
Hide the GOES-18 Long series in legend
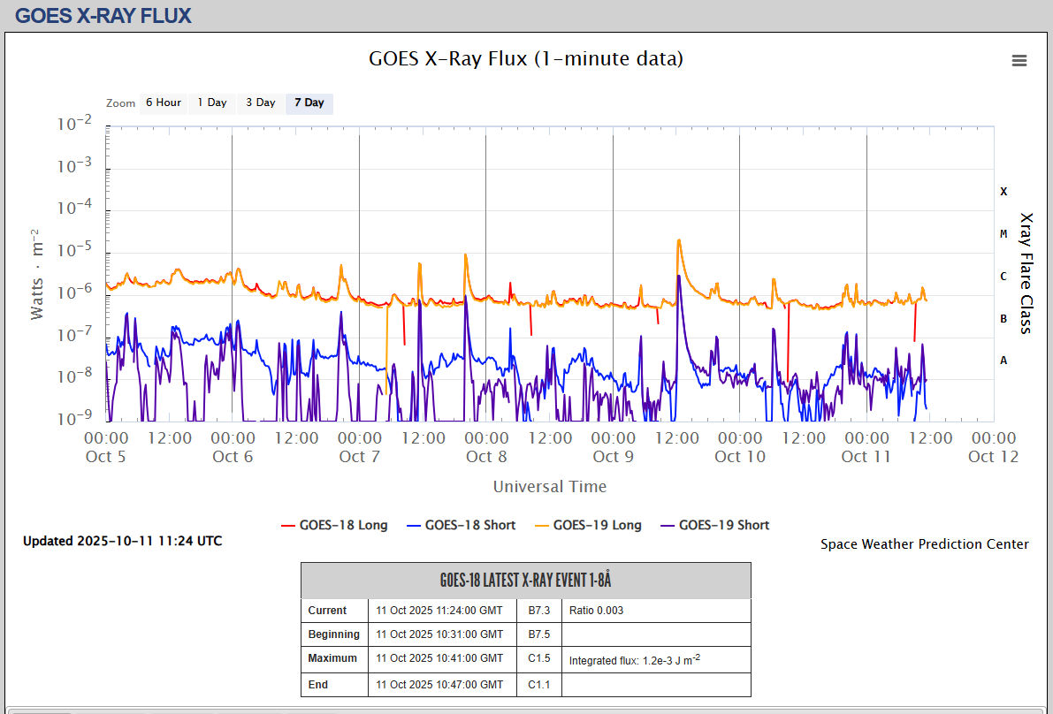(x=334, y=525)
